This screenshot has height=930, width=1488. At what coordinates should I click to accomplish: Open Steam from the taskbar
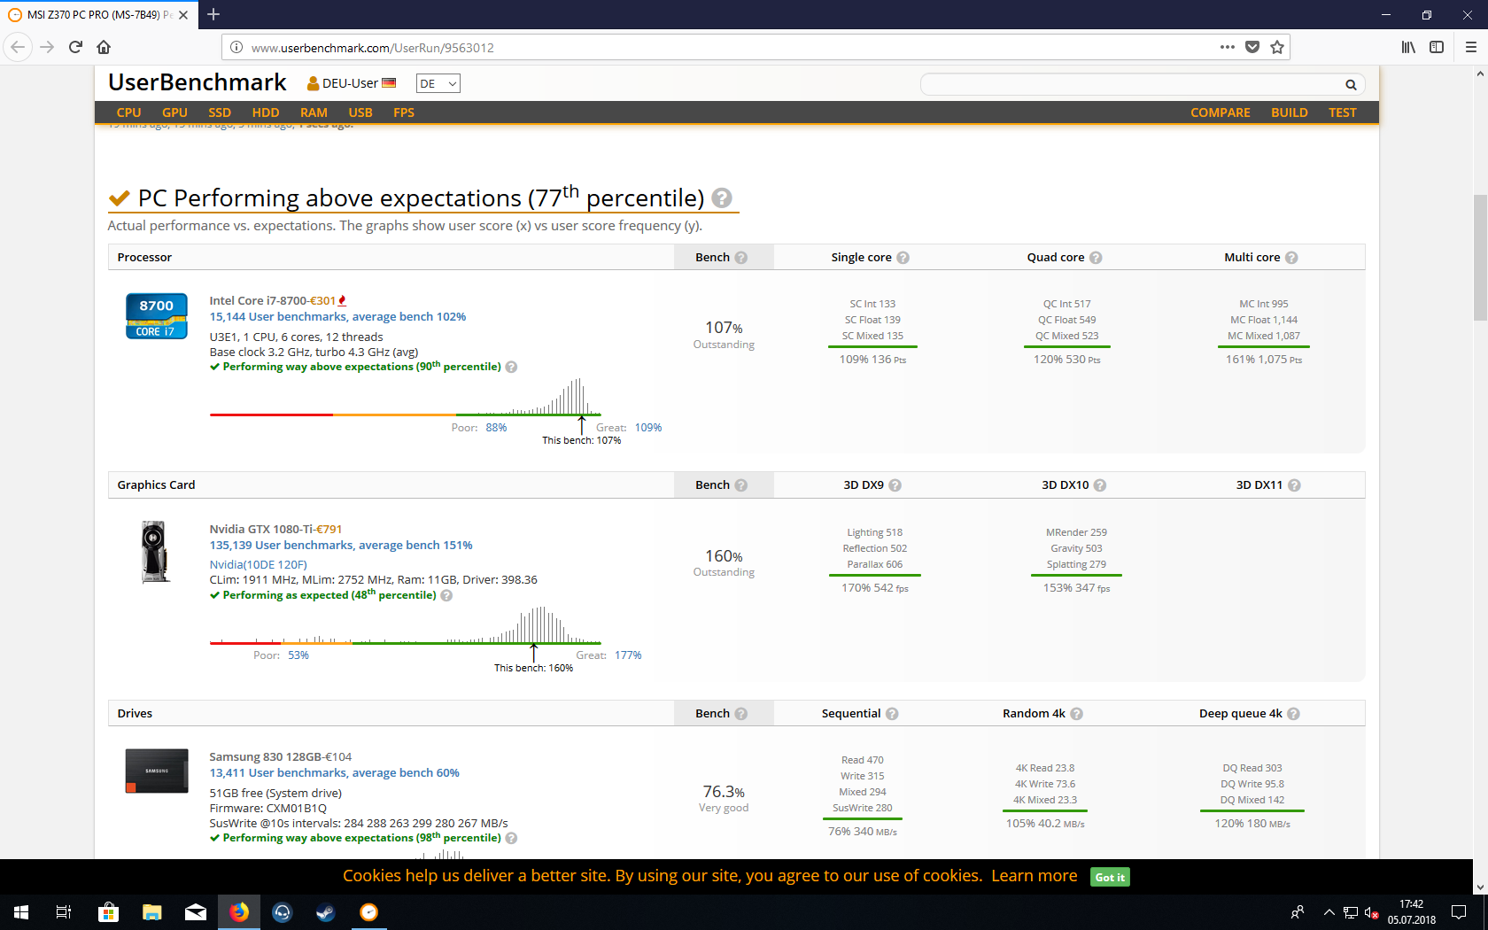click(x=325, y=912)
